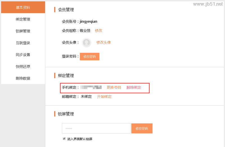Click 解除绑定 to unbind the phone
Viewport: 225px width, 147px height.
134,87
